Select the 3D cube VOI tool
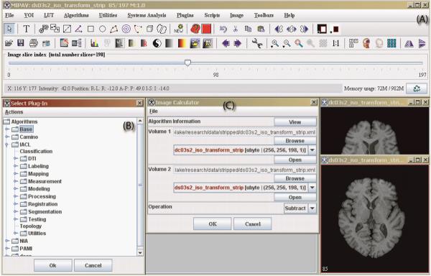 pyautogui.click(x=150, y=29)
